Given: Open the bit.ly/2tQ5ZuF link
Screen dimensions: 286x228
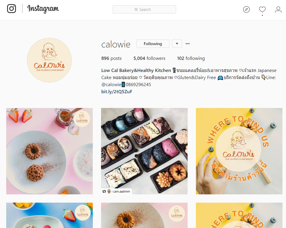Looking at the screenshot, I should click(117, 92).
